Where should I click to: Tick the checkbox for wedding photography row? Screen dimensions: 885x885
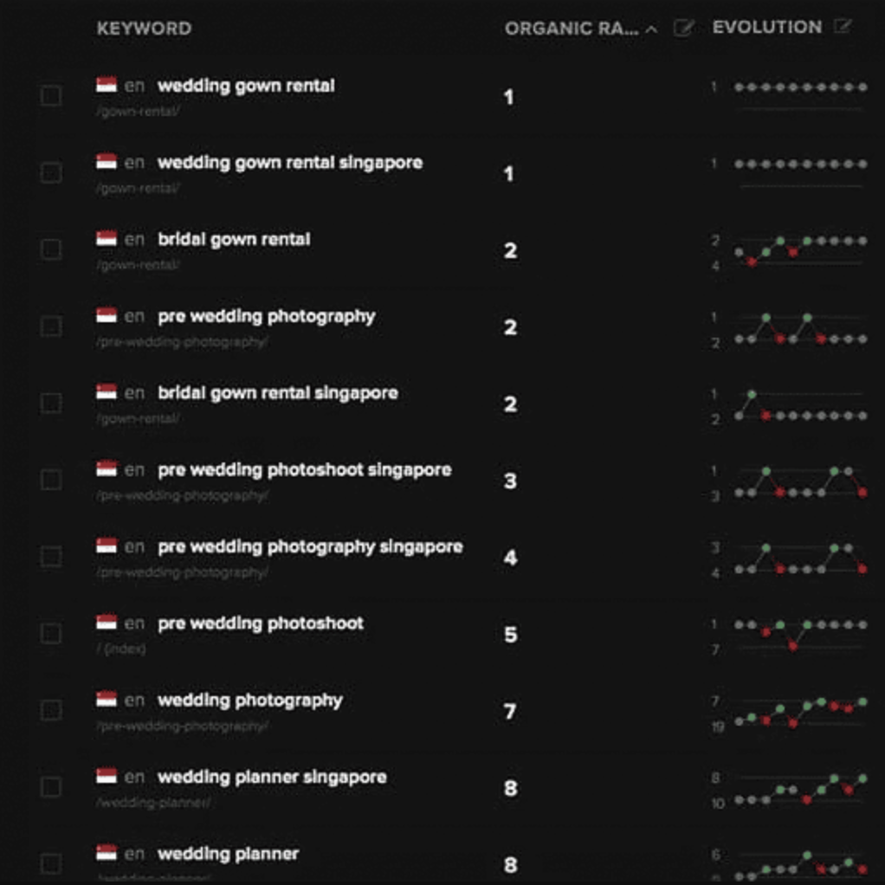[51, 711]
